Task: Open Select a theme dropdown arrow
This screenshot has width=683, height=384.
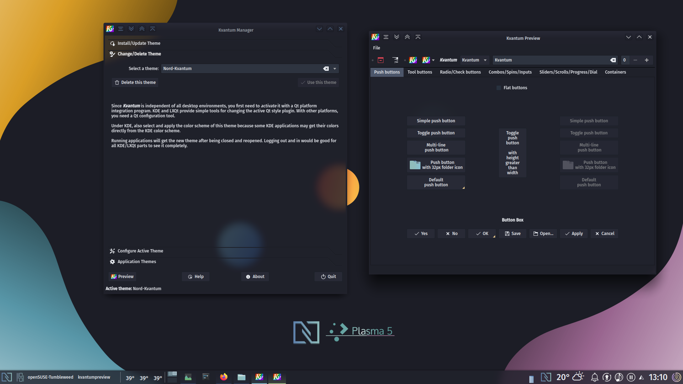Action: 335,69
